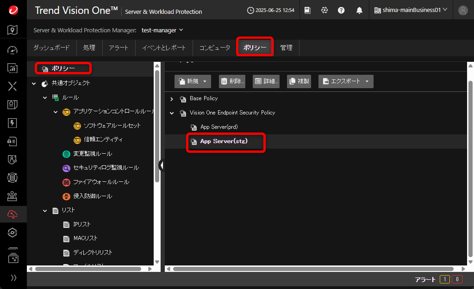Switch to アラート tab
This screenshot has width=474, height=289.
(x=118, y=48)
